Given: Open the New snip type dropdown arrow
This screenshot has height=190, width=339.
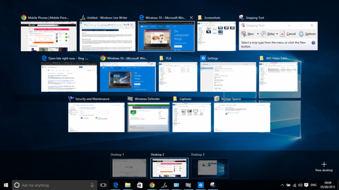Looking at the screenshot, I should 258,34.
